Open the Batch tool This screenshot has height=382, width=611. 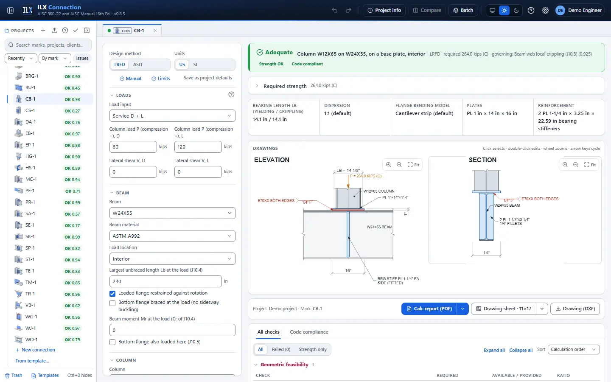(x=463, y=10)
